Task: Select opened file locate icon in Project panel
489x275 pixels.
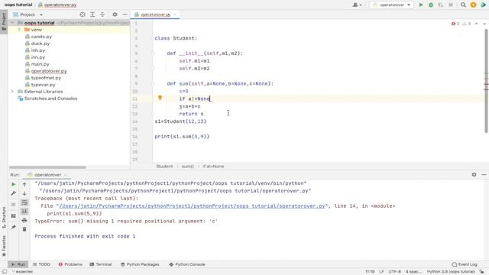Action: click(83, 15)
